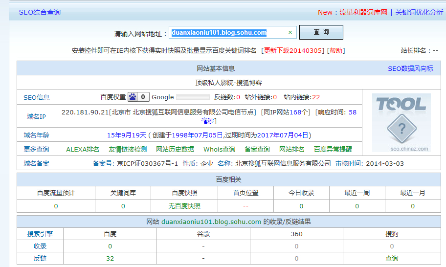Click the Baidu paw weight icon
Image resolution: width=446 pixels, height=267 pixels.
133,97
